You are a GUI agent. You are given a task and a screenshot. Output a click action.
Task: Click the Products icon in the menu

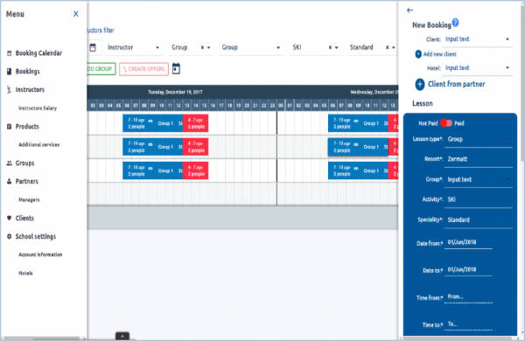tap(9, 127)
